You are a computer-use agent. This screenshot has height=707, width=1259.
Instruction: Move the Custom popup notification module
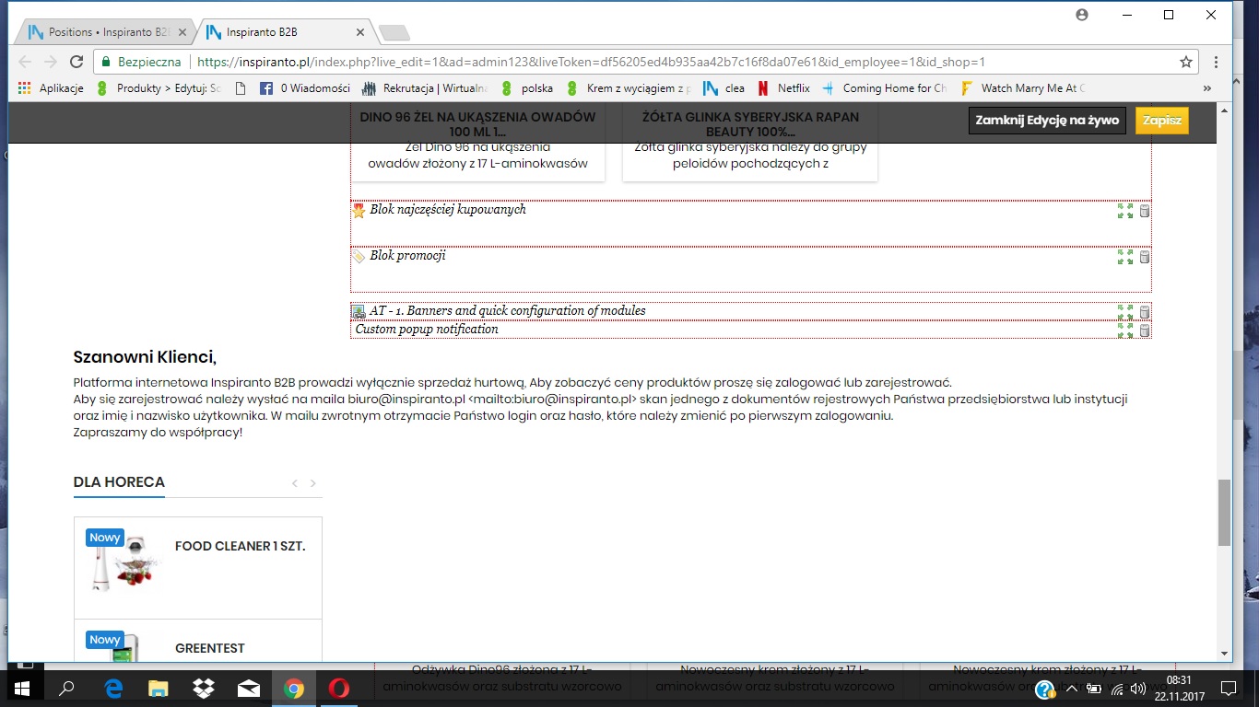coord(1125,330)
